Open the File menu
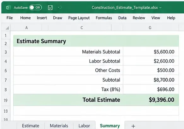184x129 pixels. tap(9, 18)
